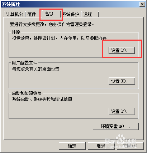Click the 启动和故障恢复 group label

coord(27,93)
